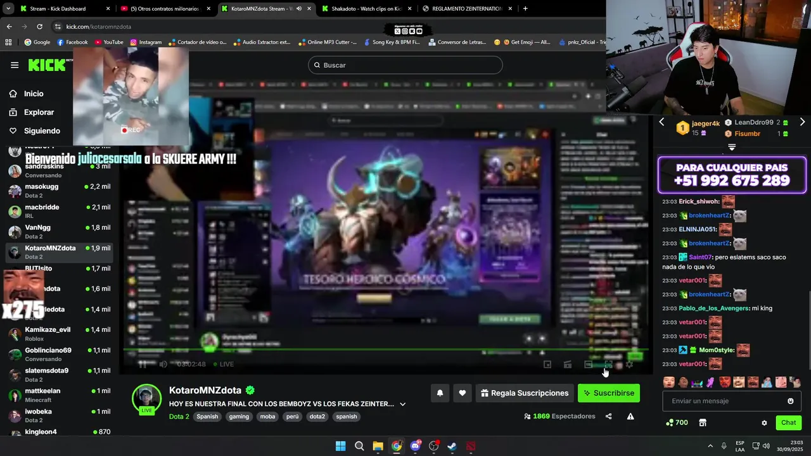The image size is (811, 456).
Task: Open a new browser tab
Action: pos(525,9)
